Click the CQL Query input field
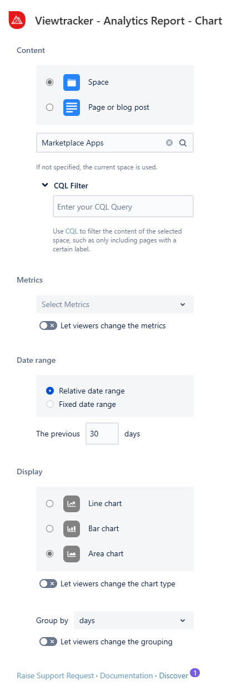Image resolution: width=236 pixels, height=690 pixels. pos(123,206)
